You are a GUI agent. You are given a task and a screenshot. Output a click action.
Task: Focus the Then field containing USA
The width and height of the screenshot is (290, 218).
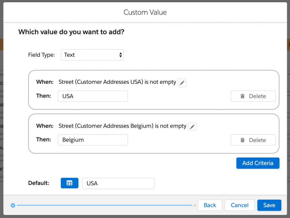click(x=93, y=96)
